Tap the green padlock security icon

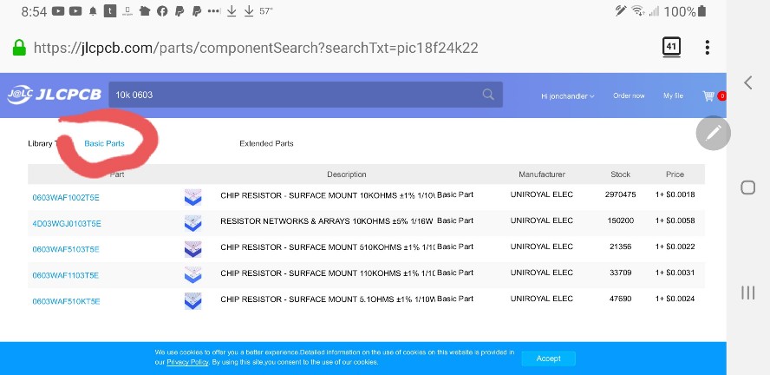pos(19,48)
